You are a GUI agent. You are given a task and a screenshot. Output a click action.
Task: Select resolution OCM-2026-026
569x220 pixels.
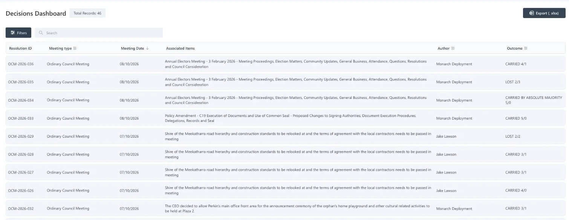[21, 190]
